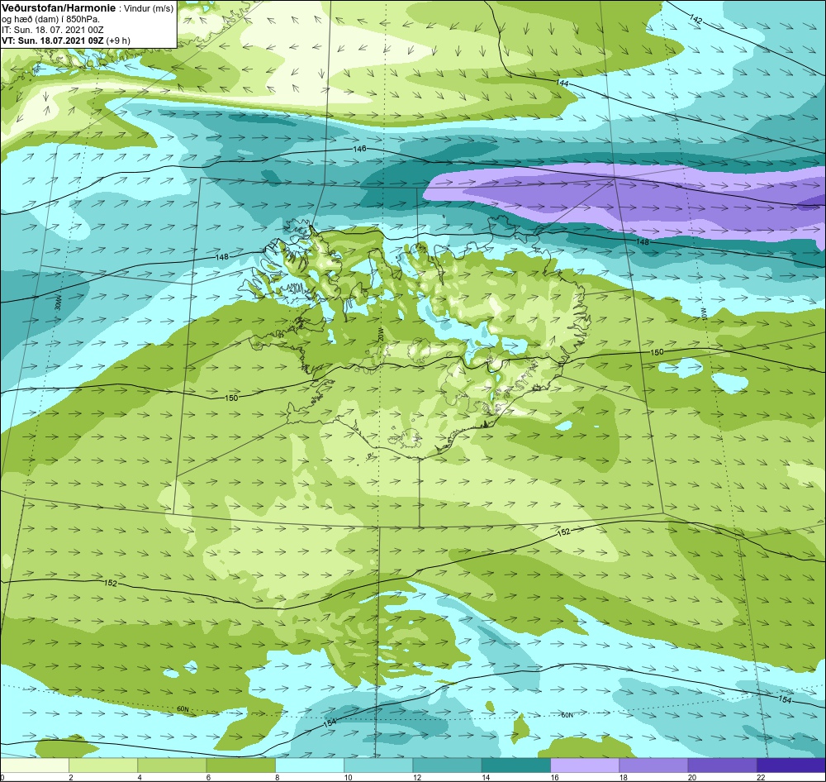This screenshot has height=782, width=826.
Task: Click the '152' contour label near the left edge
Action: pos(111,584)
